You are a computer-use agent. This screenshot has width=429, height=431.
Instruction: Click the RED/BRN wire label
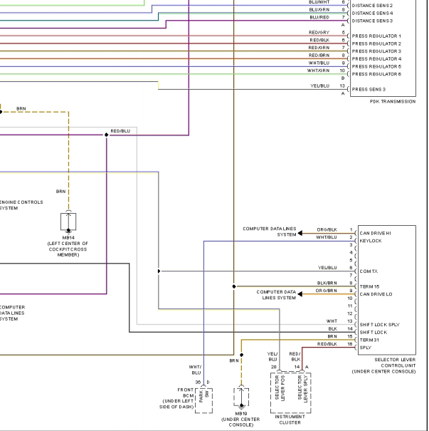click(319, 56)
